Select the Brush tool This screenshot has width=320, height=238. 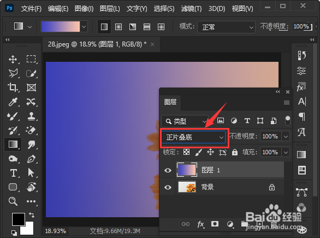(x=13, y=116)
